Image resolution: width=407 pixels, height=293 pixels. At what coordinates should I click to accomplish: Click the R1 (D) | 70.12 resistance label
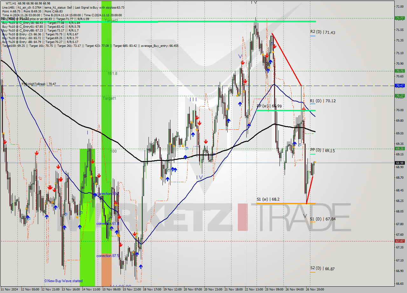point(323,101)
